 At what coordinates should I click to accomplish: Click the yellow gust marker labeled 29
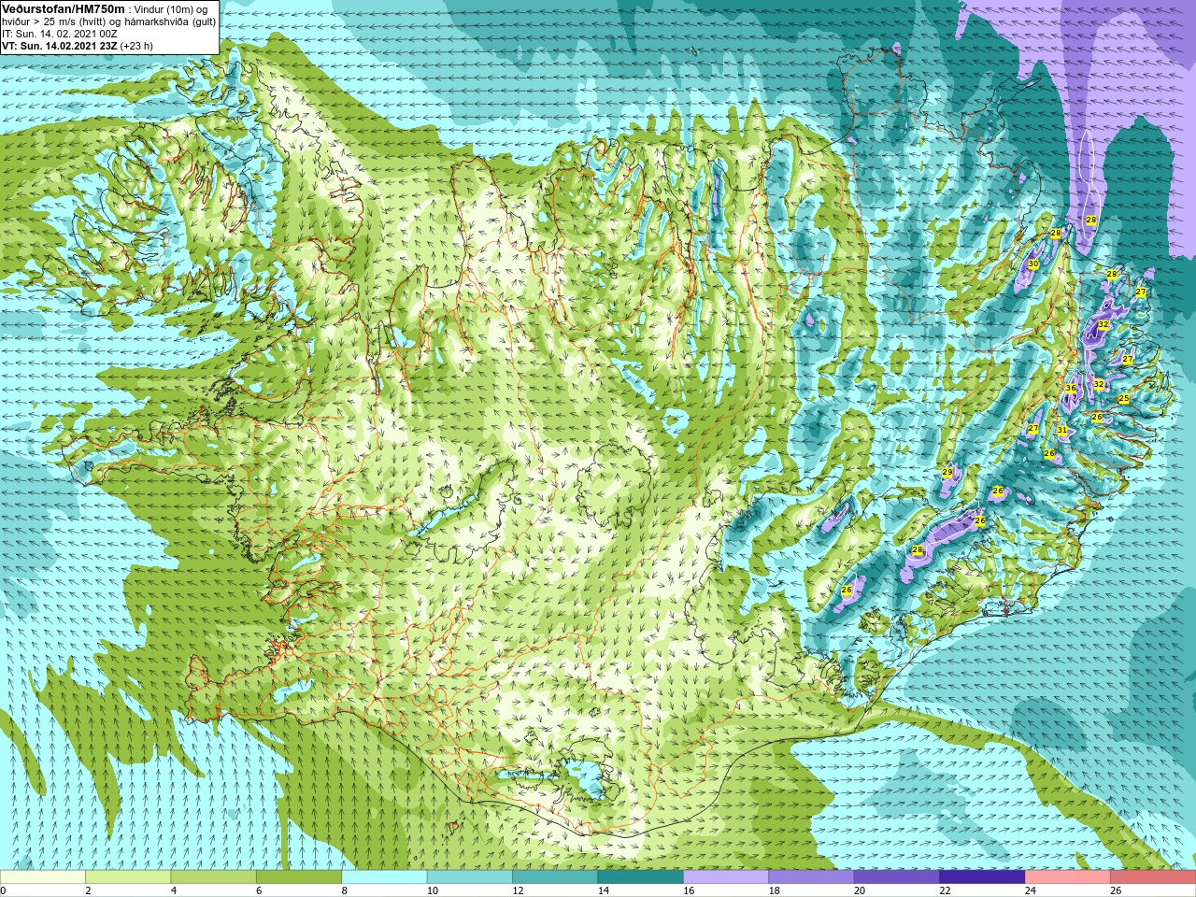click(x=947, y=473)
